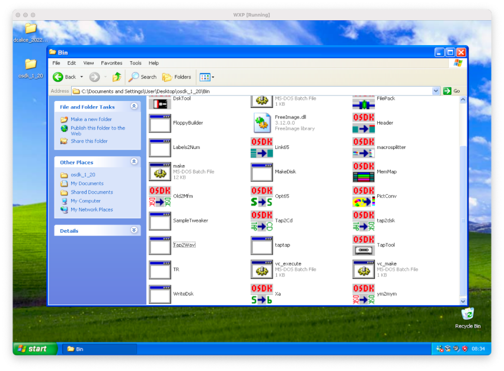
Task: Select the Opt65 program icon
Action: click(x=261, y=196)
